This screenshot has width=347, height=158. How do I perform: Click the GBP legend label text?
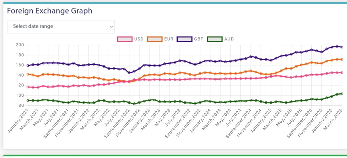199,39
